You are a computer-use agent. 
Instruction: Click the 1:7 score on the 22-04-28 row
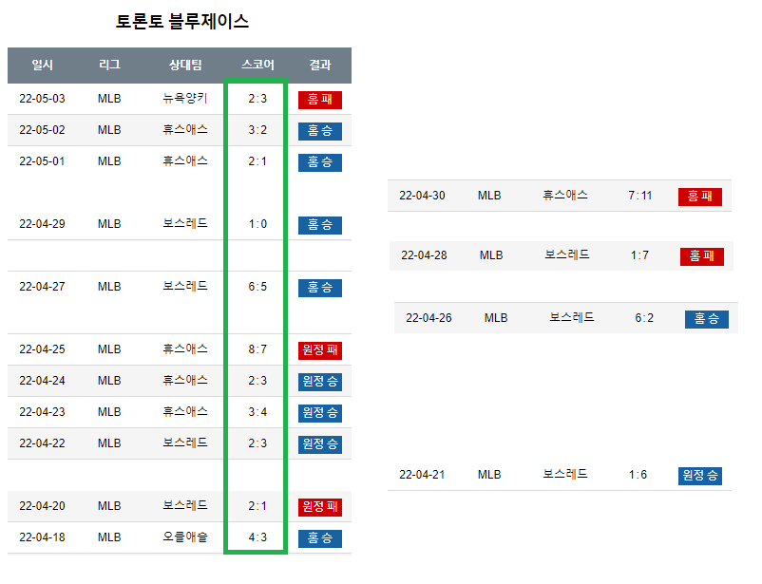click(x=639, y=255)
